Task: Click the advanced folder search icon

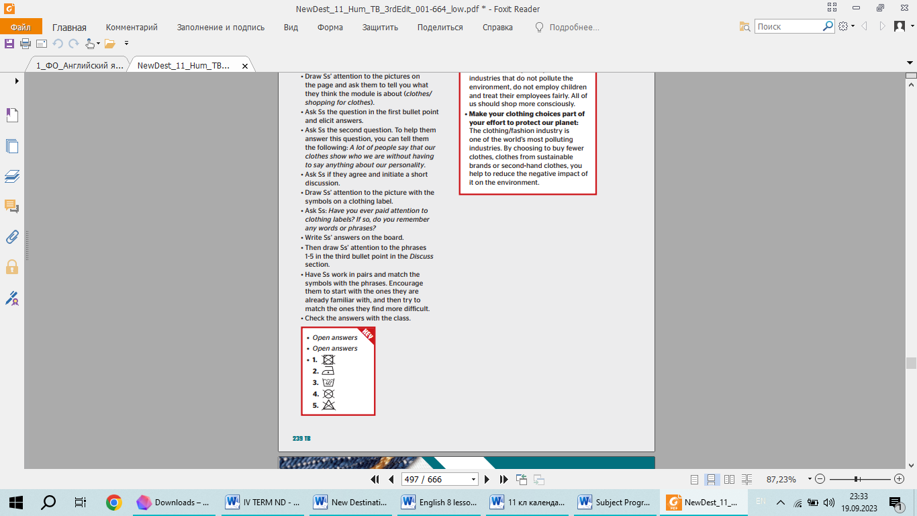Action: [x=744, y=27]
